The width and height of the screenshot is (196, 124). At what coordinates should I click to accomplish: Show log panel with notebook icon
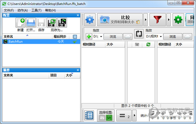point(89,115)
